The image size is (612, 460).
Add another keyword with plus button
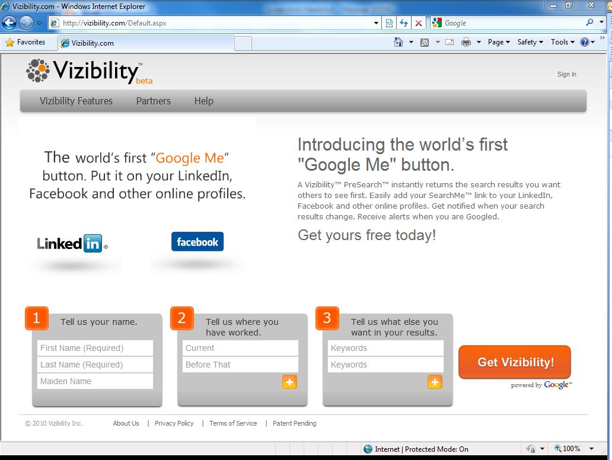pyautogui.click(x=435, y=382)
